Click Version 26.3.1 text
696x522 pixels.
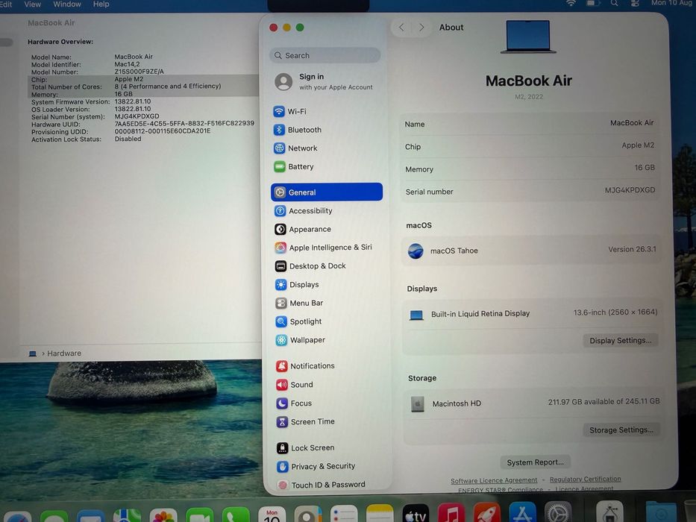632,250
